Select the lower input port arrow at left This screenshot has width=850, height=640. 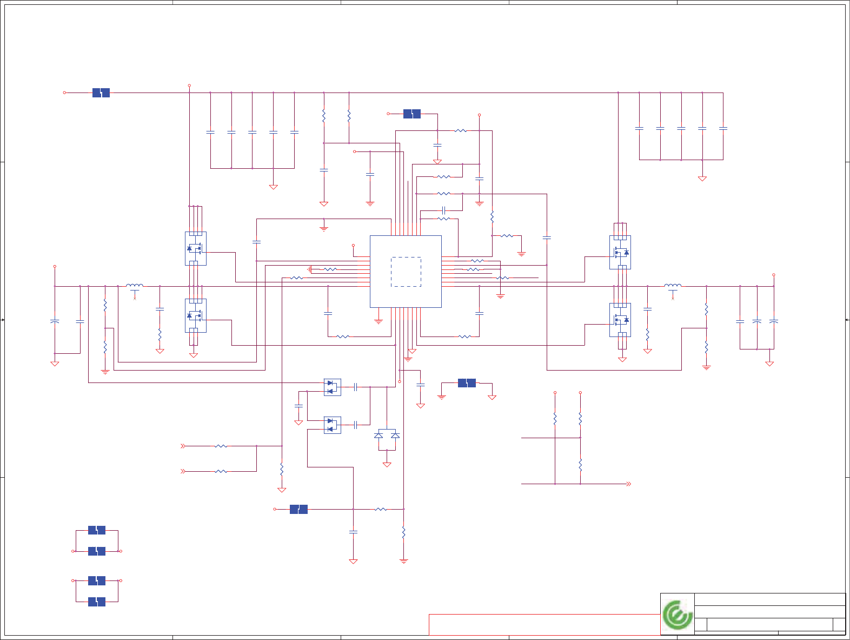click(x=183, y=471)
